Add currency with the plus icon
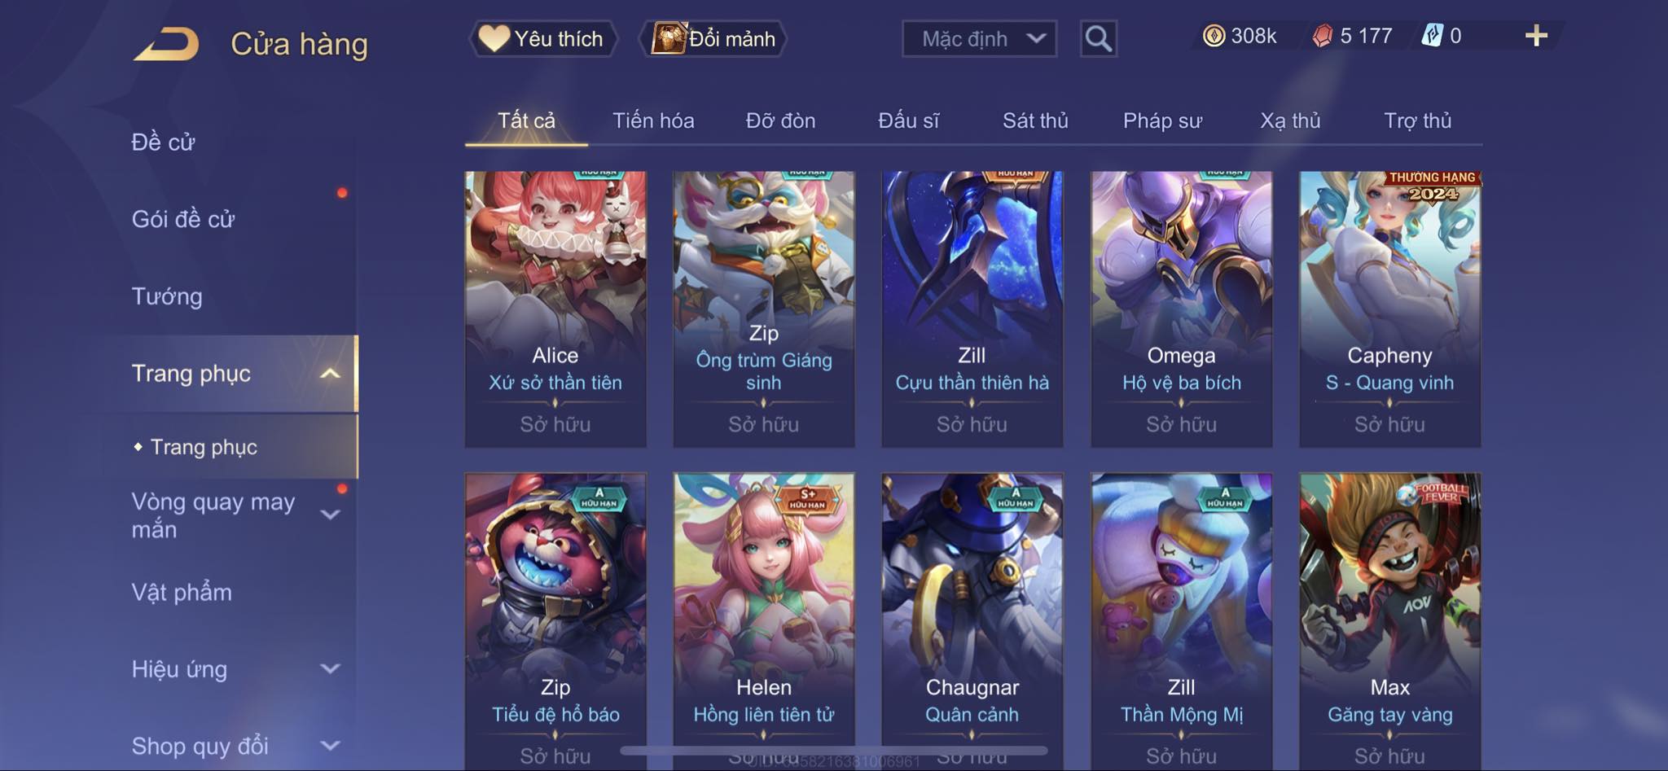Image resolution: width=1668 pixels, height=771 pixels. pyautogui.click(x=1536, y=36)
